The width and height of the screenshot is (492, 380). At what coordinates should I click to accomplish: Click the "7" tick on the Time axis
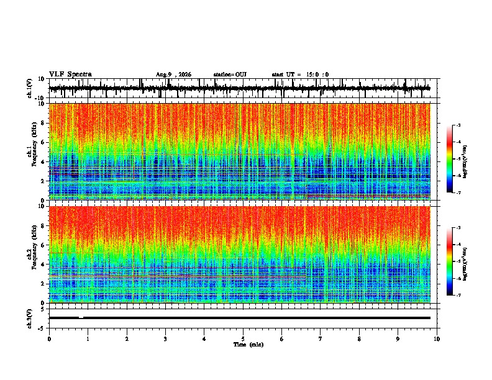click(x=321, y=339)
